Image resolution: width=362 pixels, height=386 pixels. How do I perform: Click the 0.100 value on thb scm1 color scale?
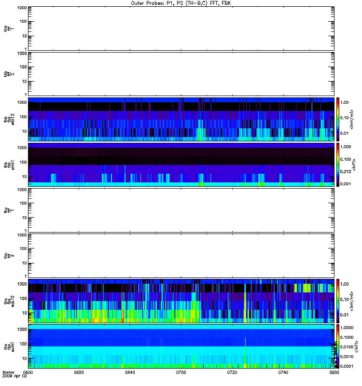click(x=346, y=159)
